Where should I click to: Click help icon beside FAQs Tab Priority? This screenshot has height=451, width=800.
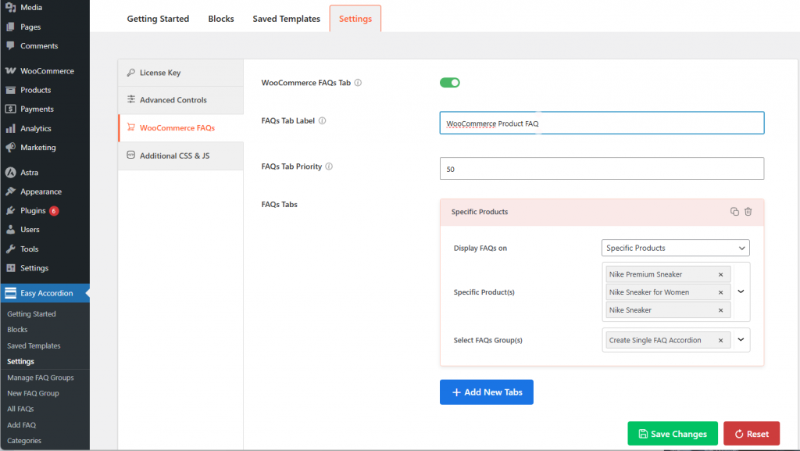point(329,166)
